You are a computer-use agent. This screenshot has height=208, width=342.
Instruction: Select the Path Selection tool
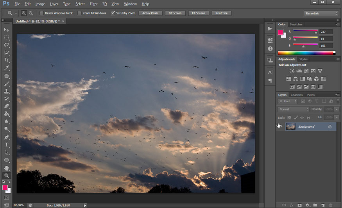[x=6, y=153]
